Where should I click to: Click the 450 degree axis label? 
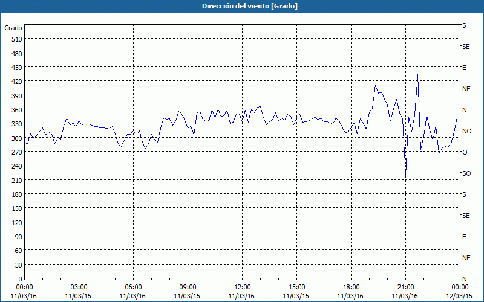pyautogui.click(x=18, y=68)
